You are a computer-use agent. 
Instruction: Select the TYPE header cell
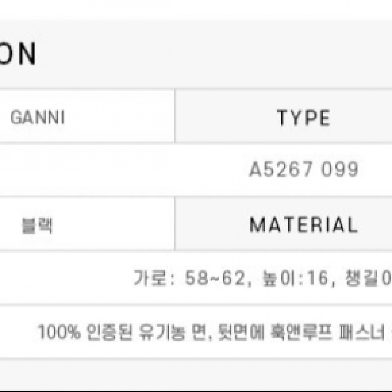coord(303,118)
